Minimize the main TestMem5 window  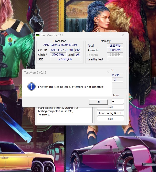[99, 35]
